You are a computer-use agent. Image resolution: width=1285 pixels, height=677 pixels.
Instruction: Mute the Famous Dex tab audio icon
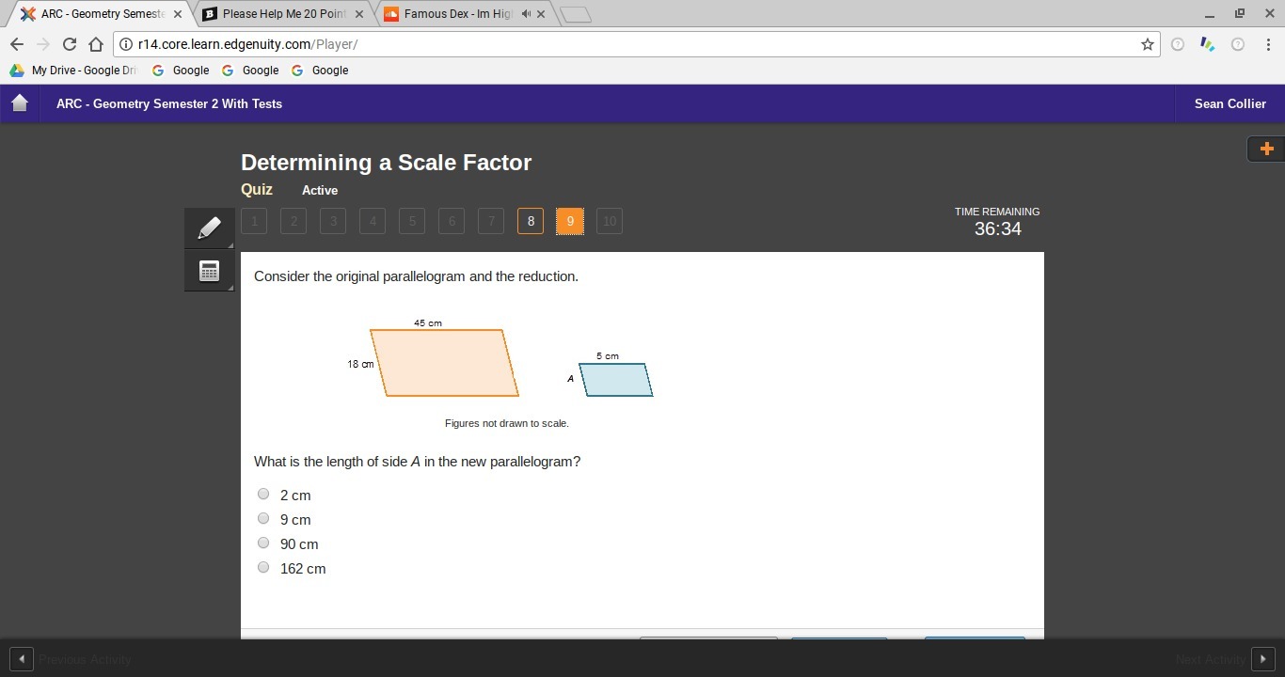526,14
